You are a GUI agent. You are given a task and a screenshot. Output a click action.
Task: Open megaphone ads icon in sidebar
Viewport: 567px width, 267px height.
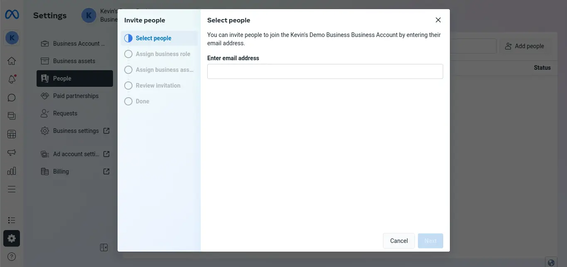pos(12,152)
